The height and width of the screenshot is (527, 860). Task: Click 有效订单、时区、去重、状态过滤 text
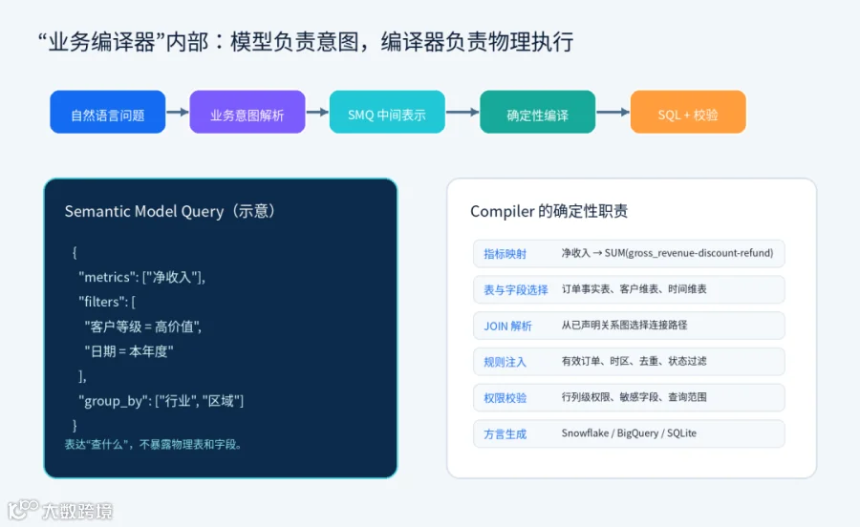(634, 361)
